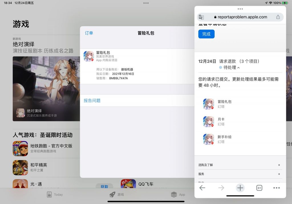
Task: Switch to the Today tab
Action: coord(55,194)
